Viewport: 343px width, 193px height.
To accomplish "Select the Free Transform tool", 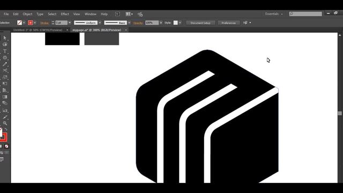I will (x=5, y=84).
